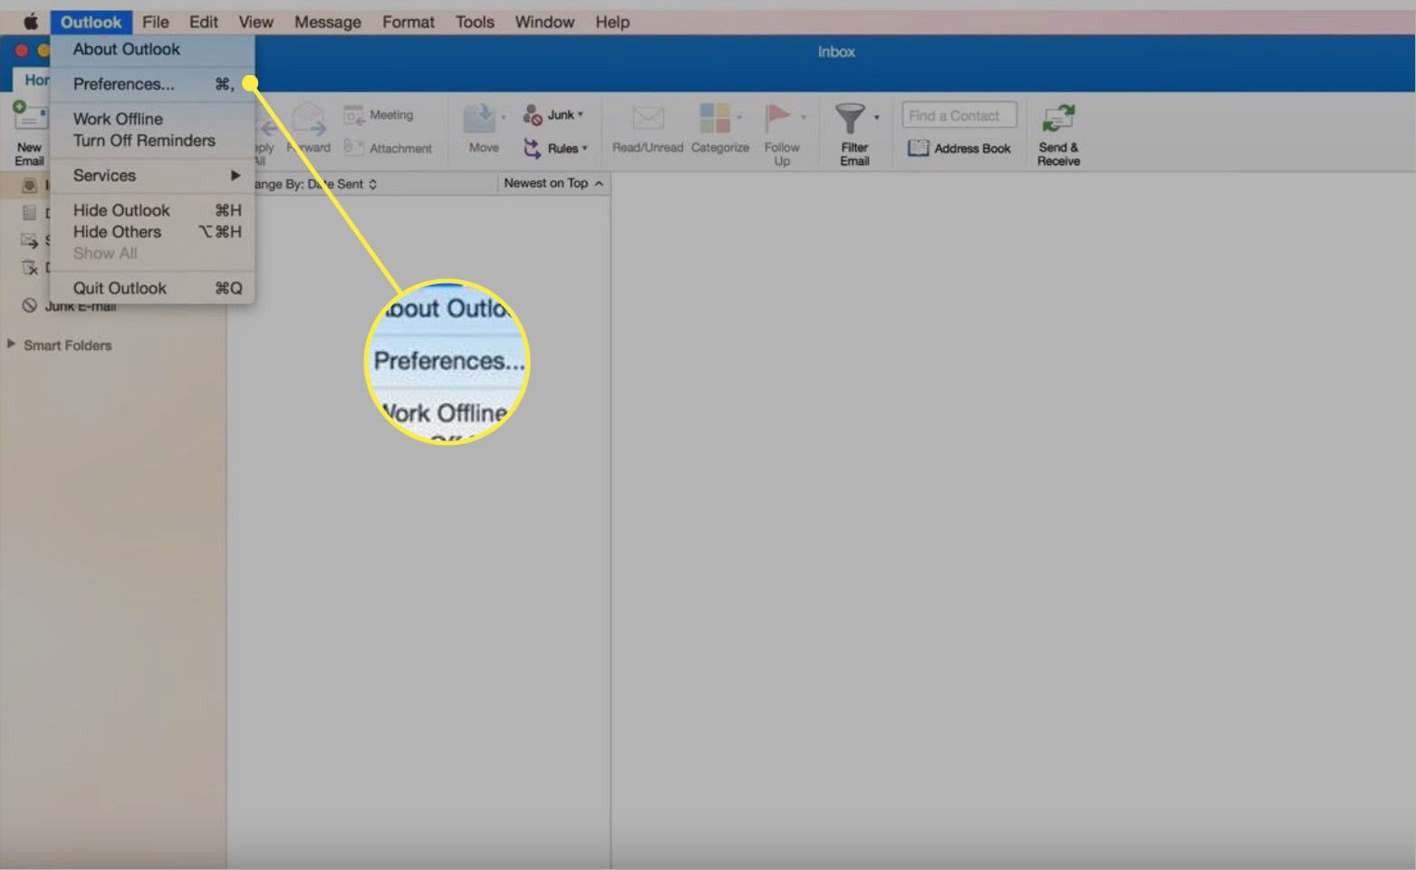Open the Tools menu
The image size is (1416, 870).
[x=475, y=22]
